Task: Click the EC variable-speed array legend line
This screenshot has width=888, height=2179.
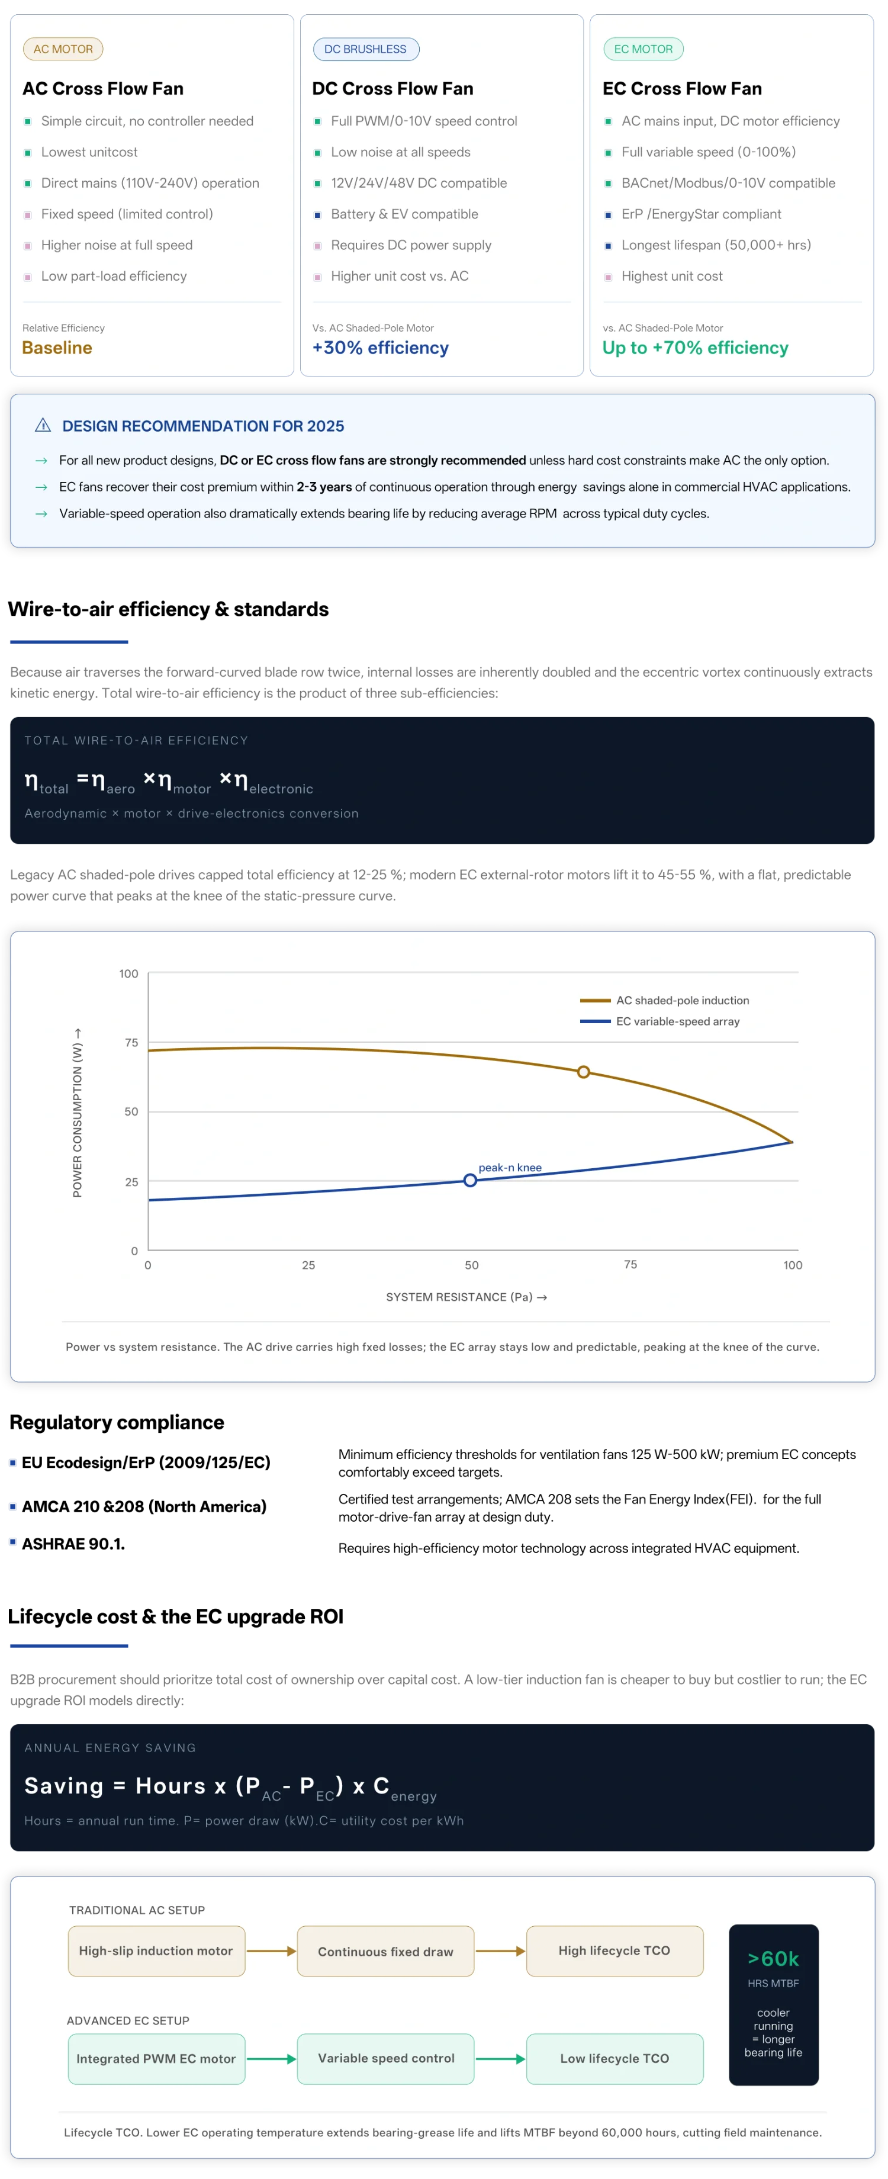Action: coord(596,1021)
